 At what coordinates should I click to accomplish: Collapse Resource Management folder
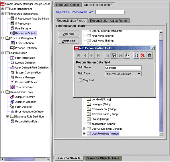3,13
